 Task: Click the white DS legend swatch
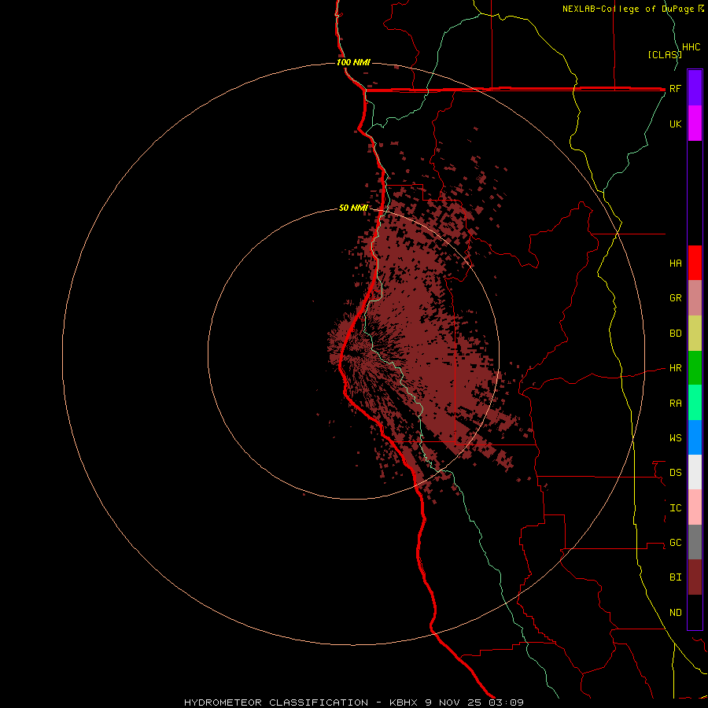click(x=695, y=472)
